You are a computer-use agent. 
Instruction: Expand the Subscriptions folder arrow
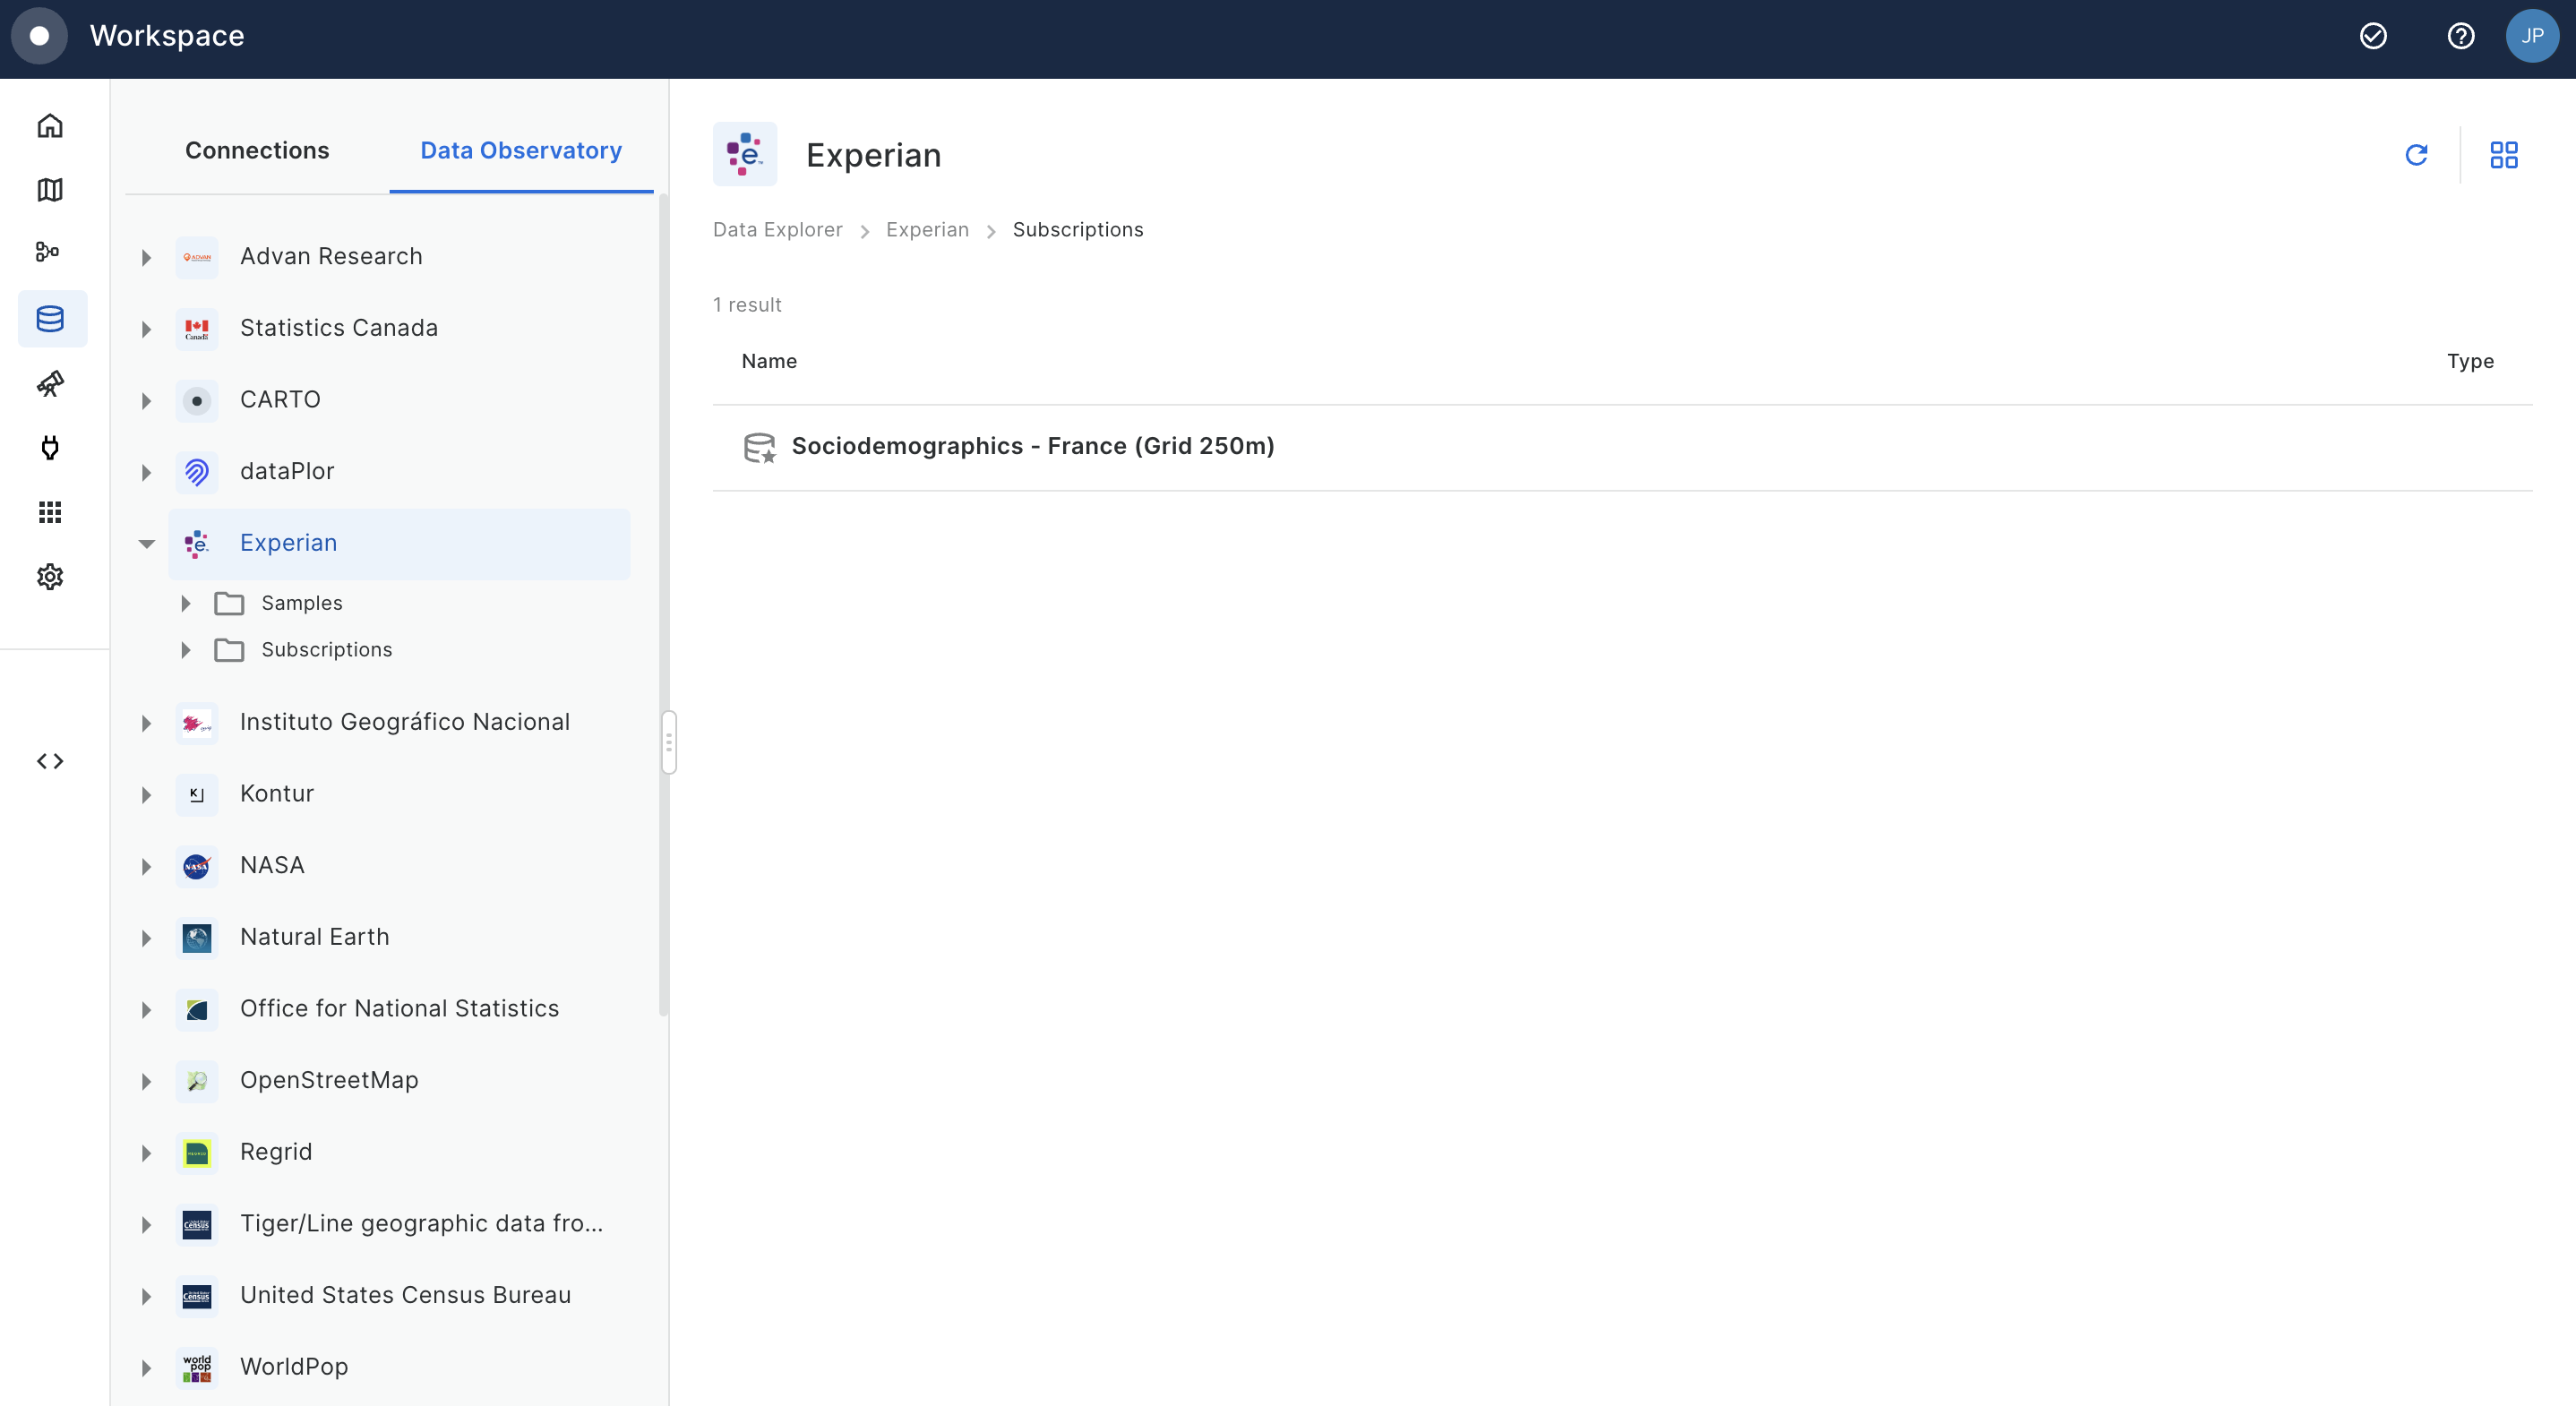click(x=186, y=650)
